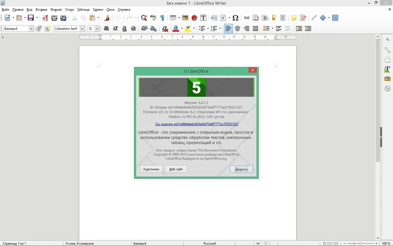The height and width of the screenshot is (246, 393).
Task: Click the Export as PDF icon
Action: 45,18
